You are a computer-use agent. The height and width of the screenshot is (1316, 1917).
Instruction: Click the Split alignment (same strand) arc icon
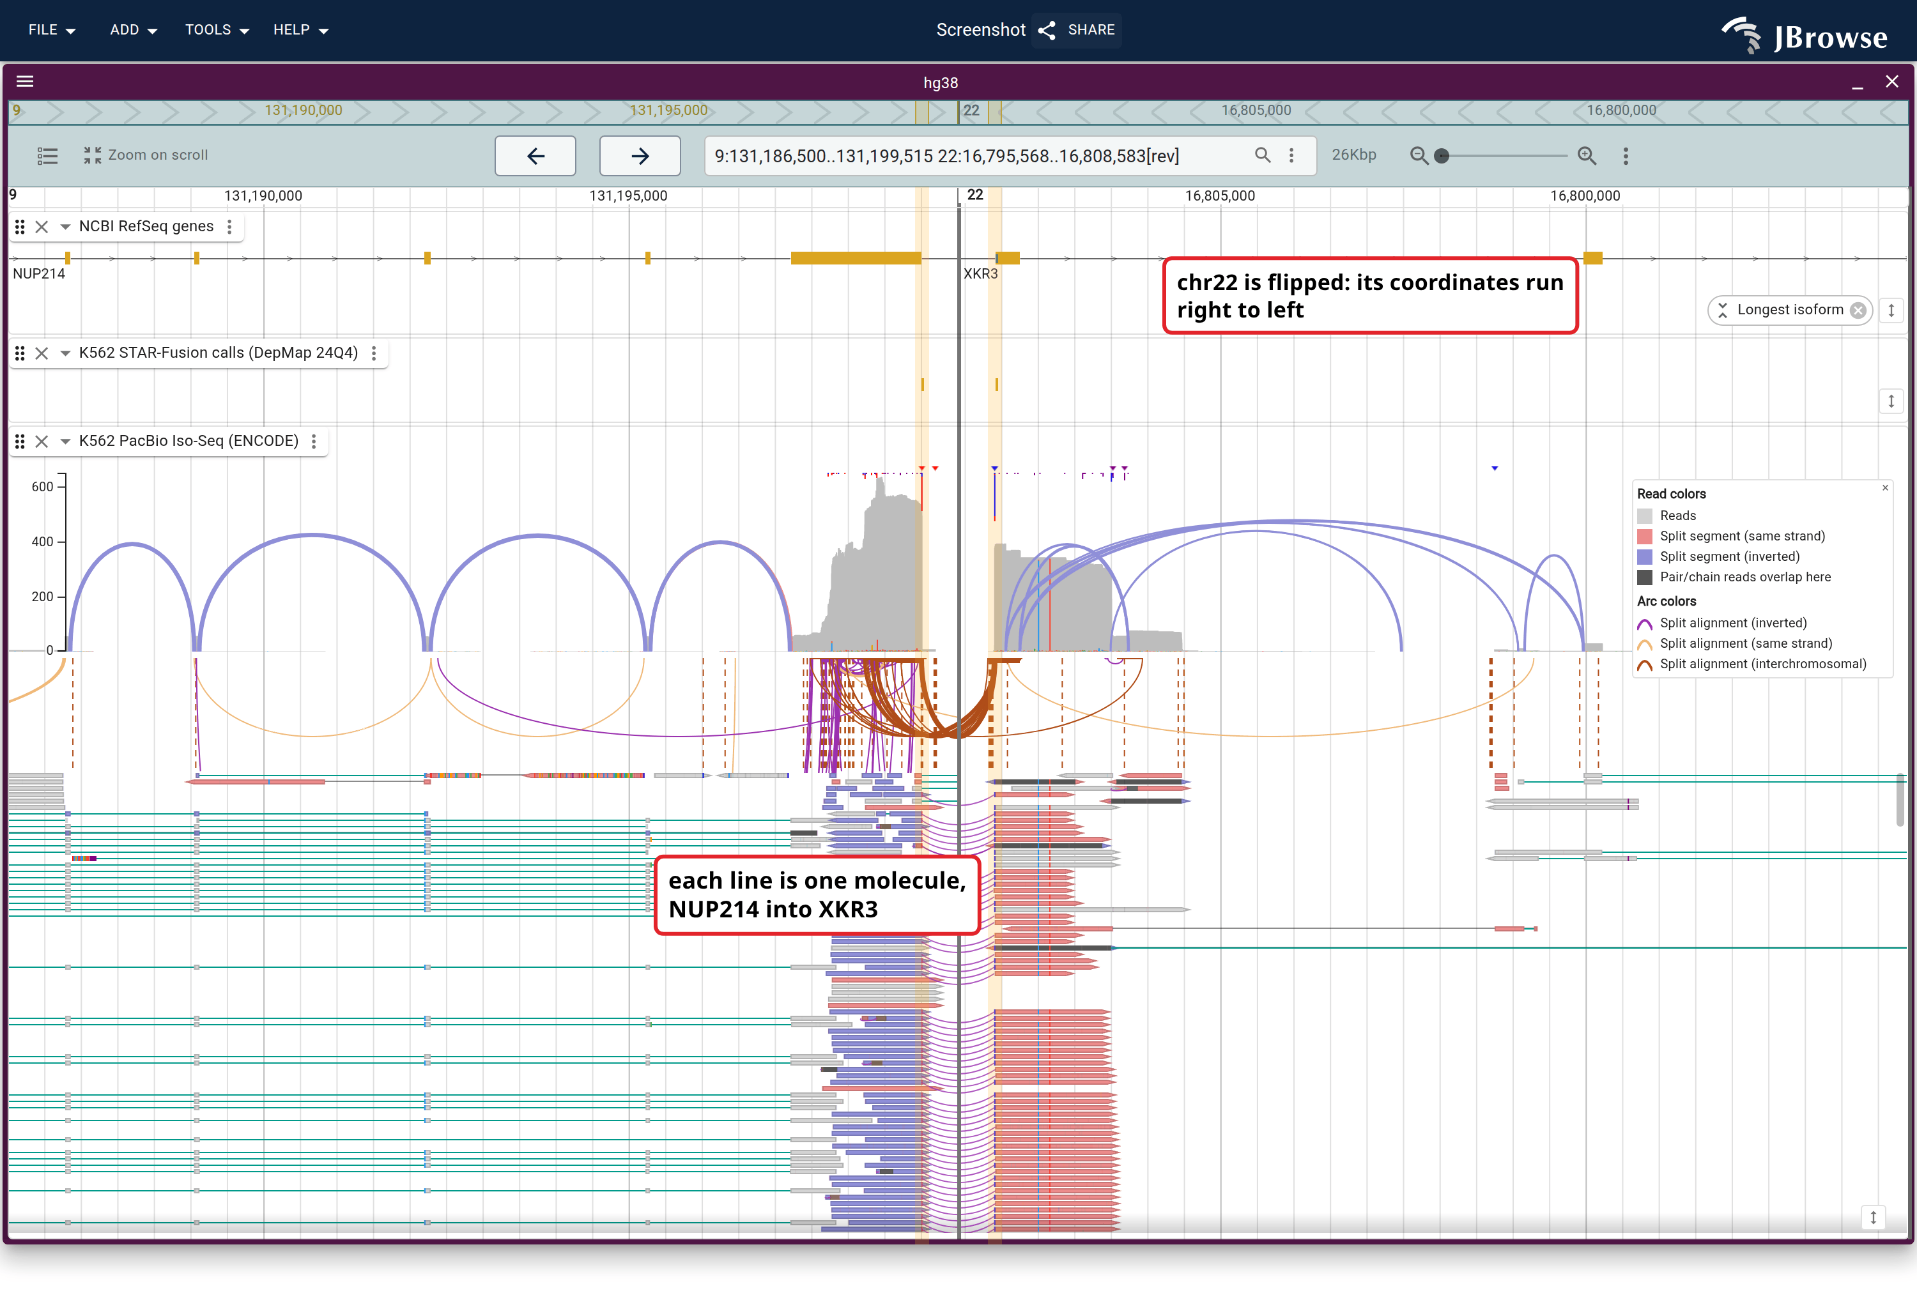(1644, 645)
